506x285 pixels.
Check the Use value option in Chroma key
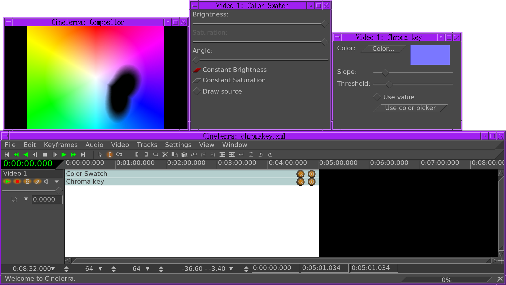[x=394, y=97]
